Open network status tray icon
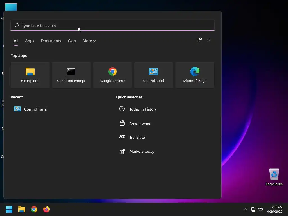The image size is (288, 216). coord(253,209)
